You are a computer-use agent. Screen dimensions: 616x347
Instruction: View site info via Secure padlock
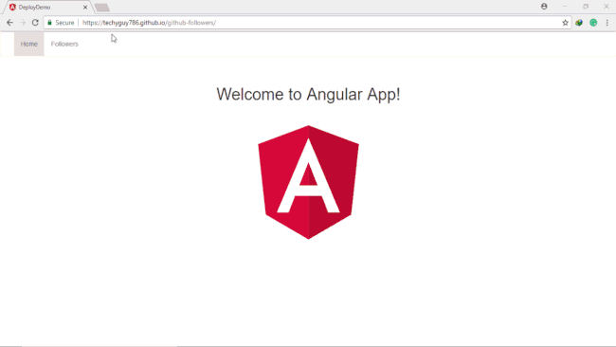(61, 23)
